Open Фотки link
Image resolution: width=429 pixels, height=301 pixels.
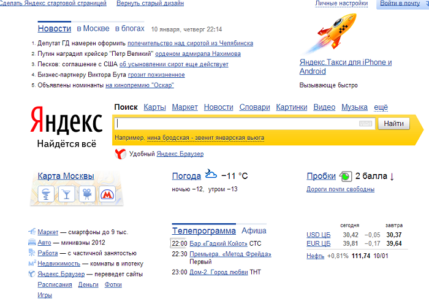coord(113,284)
